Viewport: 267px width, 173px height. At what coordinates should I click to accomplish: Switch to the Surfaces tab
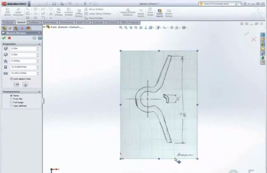(x=34, y=23)
